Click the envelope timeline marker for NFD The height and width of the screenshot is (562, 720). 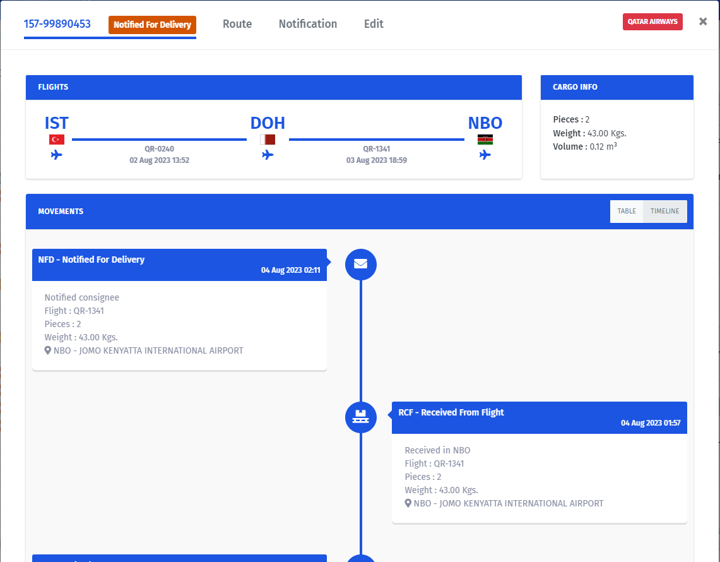(360, 264)
